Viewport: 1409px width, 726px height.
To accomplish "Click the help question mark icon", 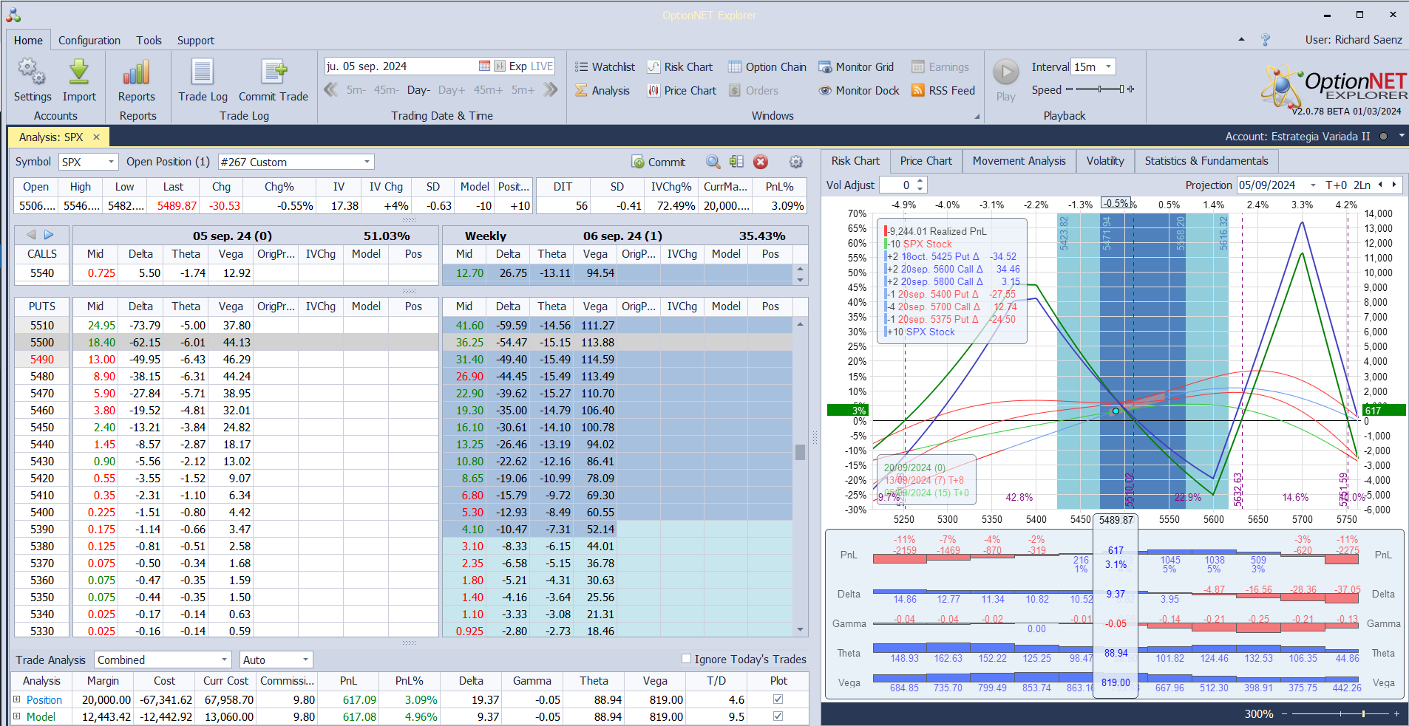I will [1266, 40].
